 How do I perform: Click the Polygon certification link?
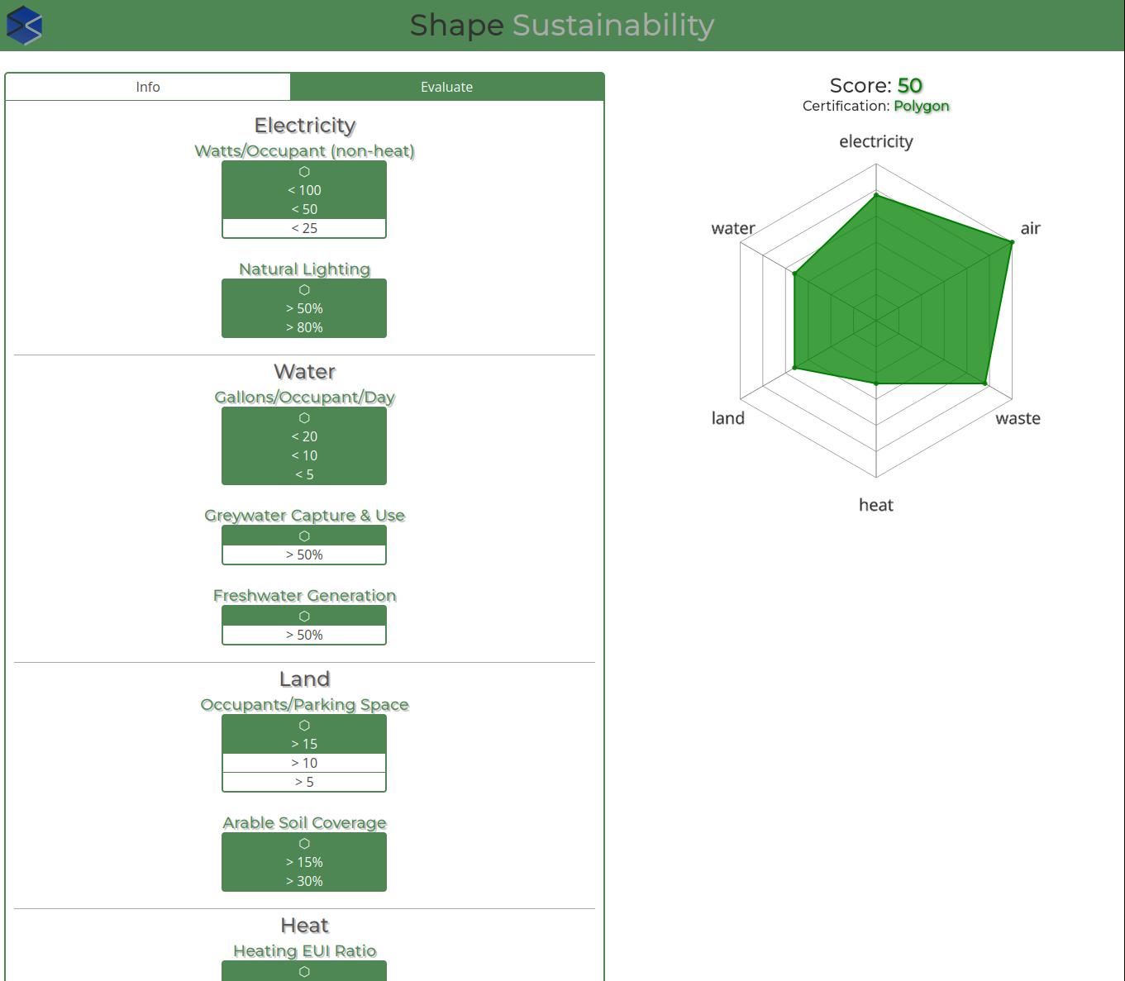pos(921,106)
